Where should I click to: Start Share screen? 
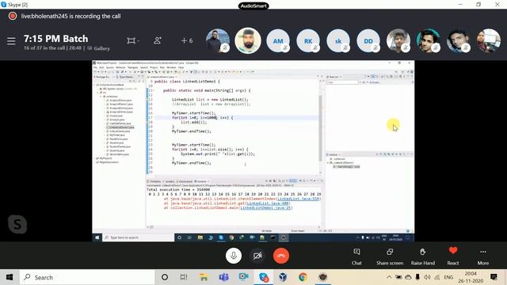tap(390, 256)
